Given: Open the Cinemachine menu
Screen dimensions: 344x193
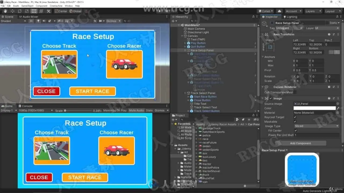Looking at the screenshot, I should pos(56,6).
